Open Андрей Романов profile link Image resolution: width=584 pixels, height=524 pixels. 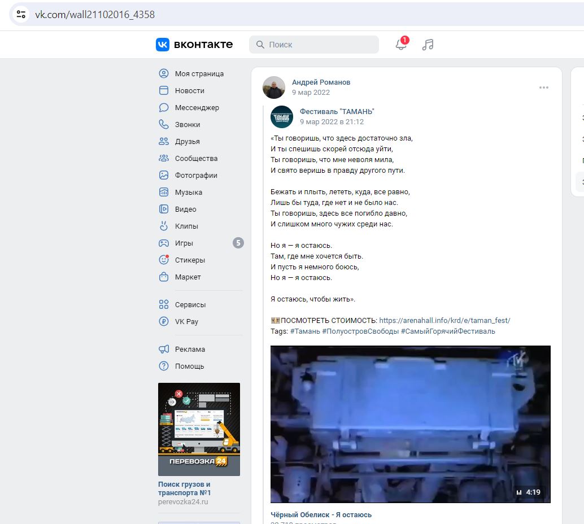click(321, 82)
